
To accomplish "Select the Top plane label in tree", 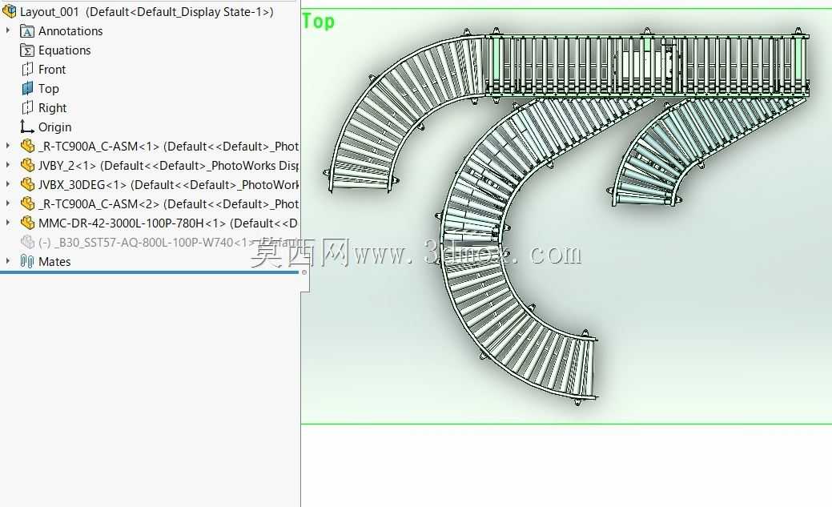I will [48, 89].
